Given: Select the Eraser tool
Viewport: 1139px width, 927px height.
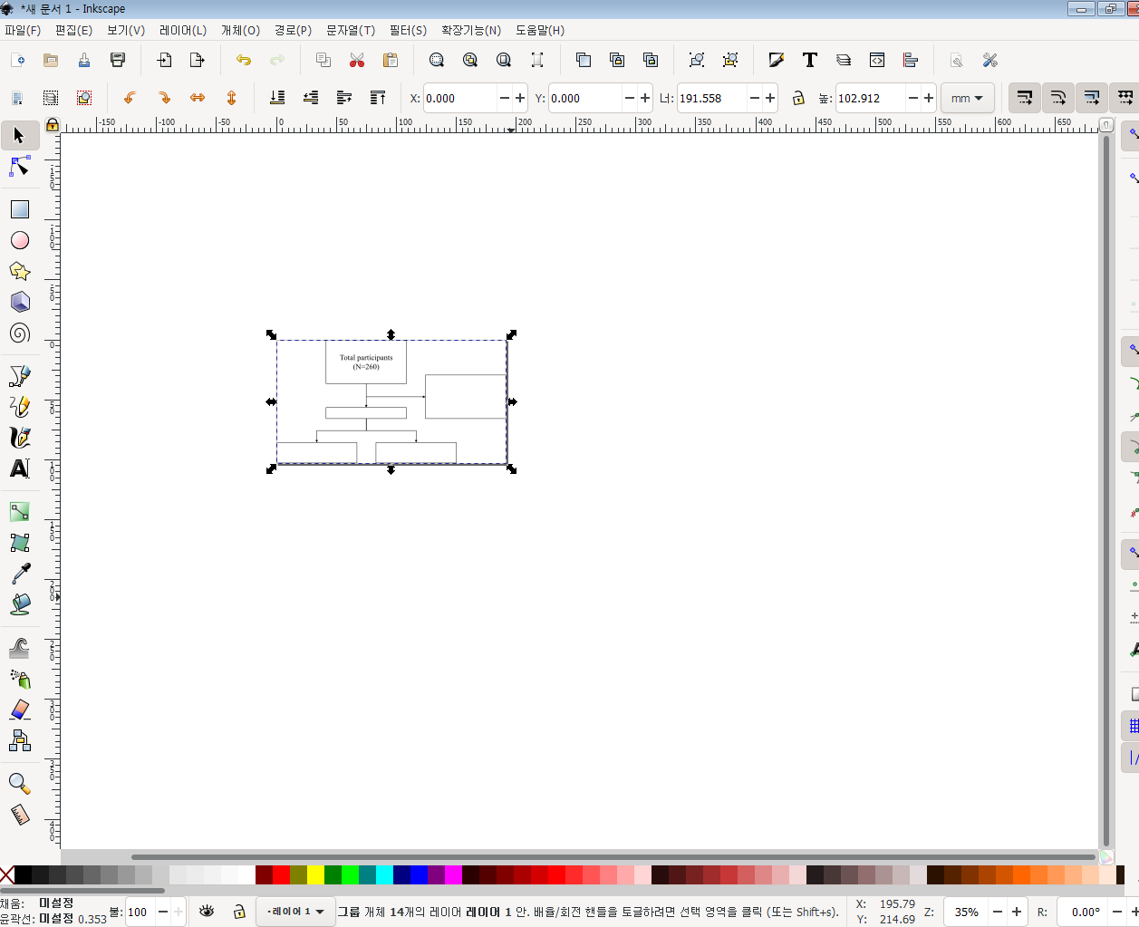Looking at the screenshot, I should [x=19, y=710].
